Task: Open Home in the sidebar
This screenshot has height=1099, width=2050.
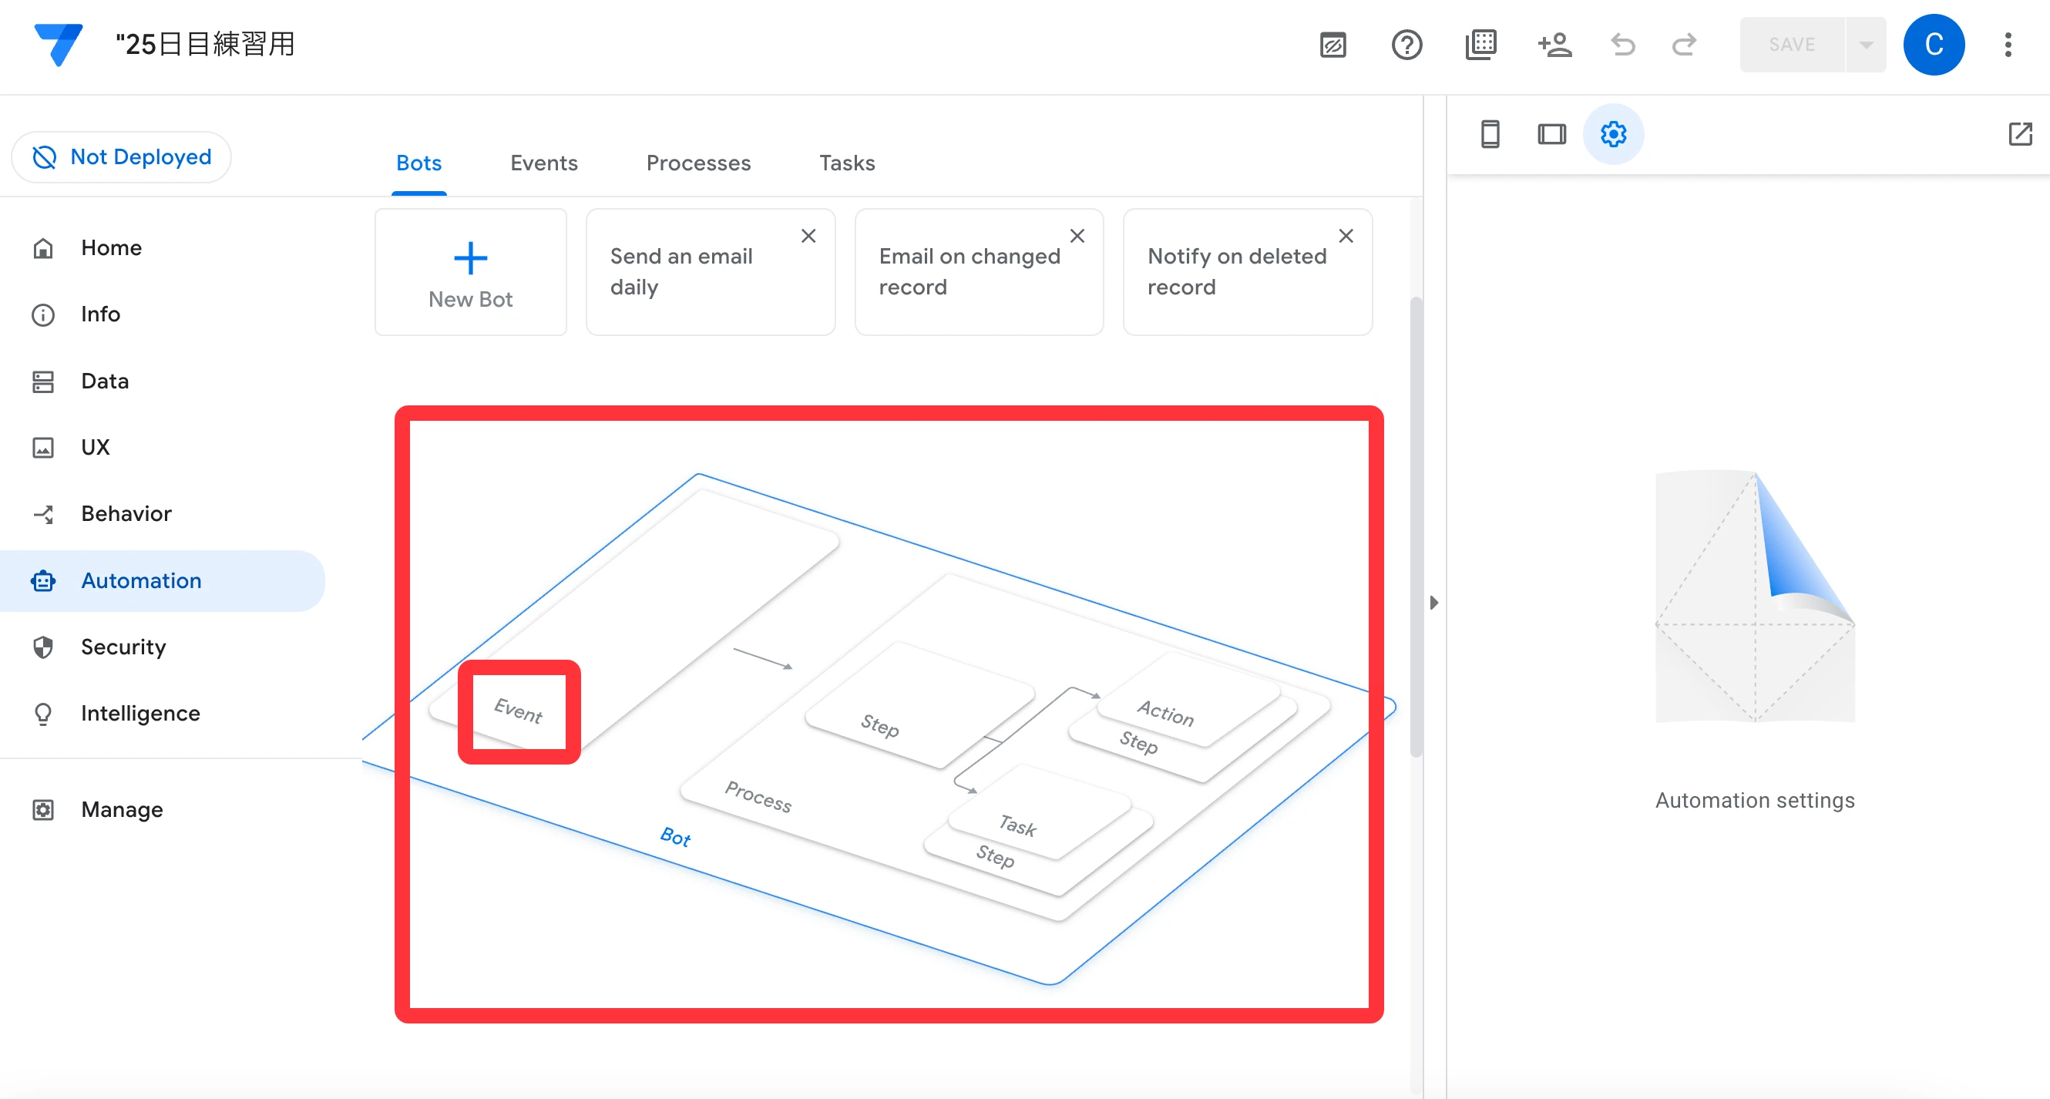Action: (x=163, y=247)
